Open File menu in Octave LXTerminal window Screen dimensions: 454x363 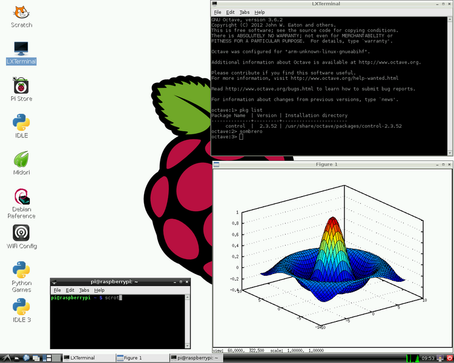[217, 12]
